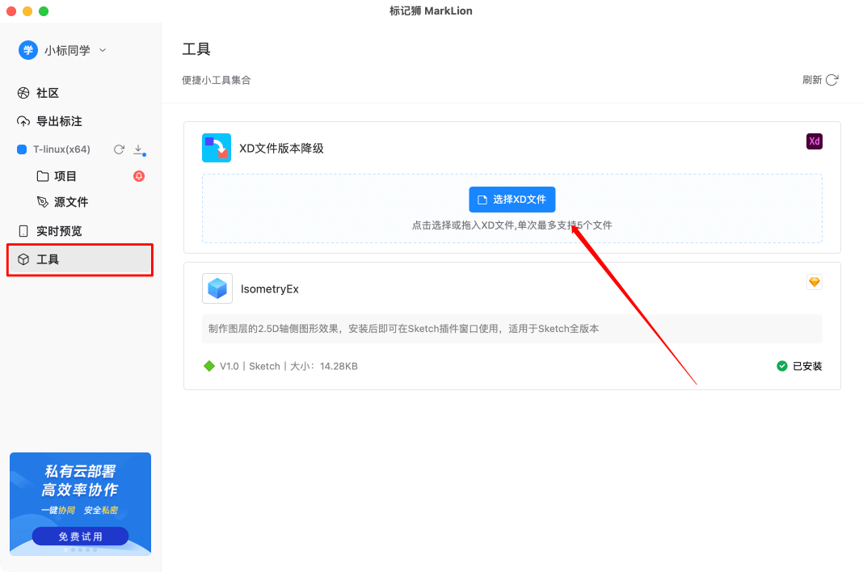
Task: Click the 免费试用 free trial button
Action: [80, 536]
